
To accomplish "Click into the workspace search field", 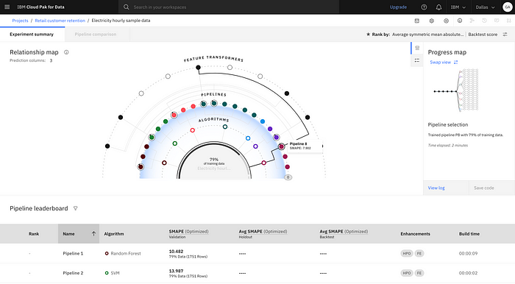I will click(x=230, y=7).
